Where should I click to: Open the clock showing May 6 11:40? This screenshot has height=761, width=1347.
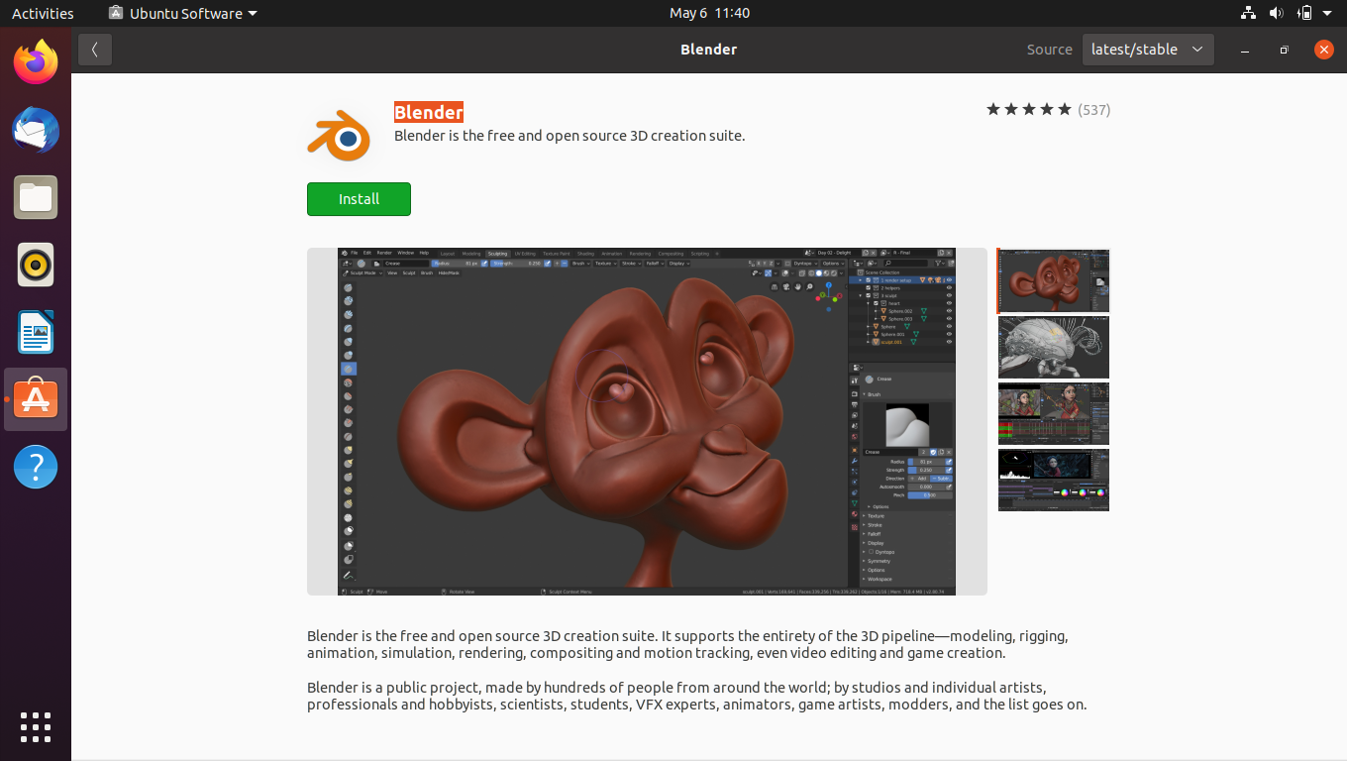click(708, 13)
